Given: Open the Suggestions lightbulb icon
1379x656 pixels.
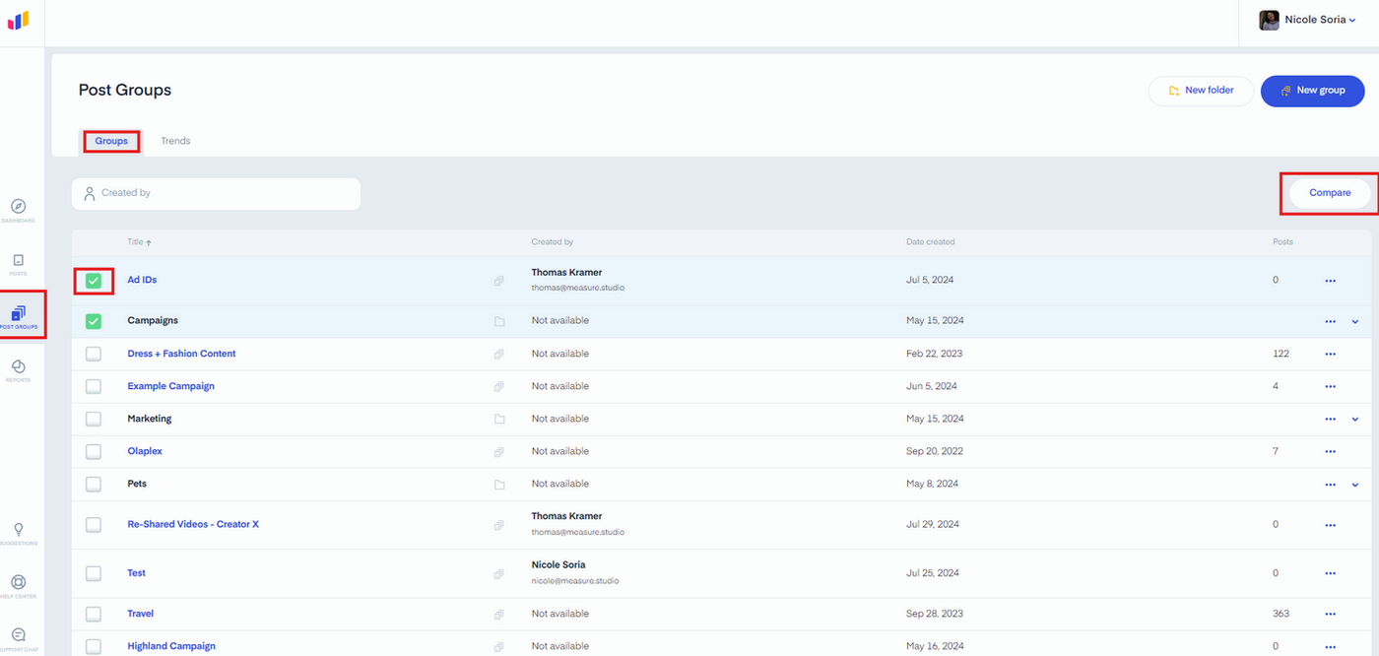Looking at the screenshot, I should pos(18,530).
